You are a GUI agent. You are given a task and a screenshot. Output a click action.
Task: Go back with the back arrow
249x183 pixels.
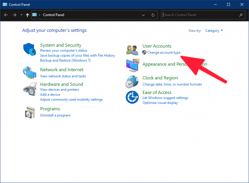(x=6, y=15)
